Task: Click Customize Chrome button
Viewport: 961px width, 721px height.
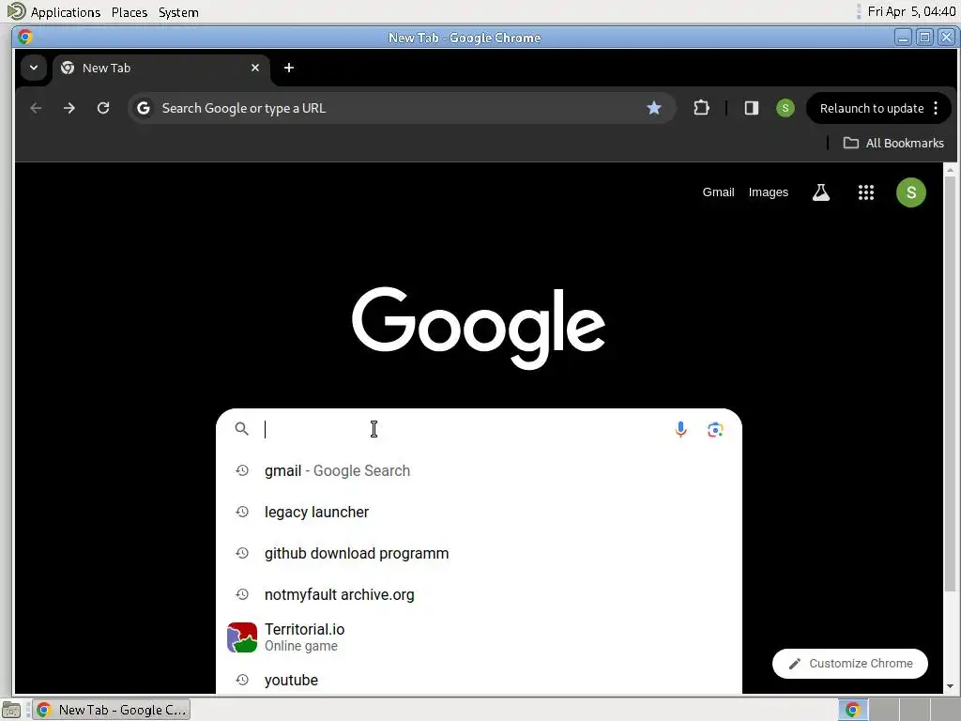Action: [850, 664]
